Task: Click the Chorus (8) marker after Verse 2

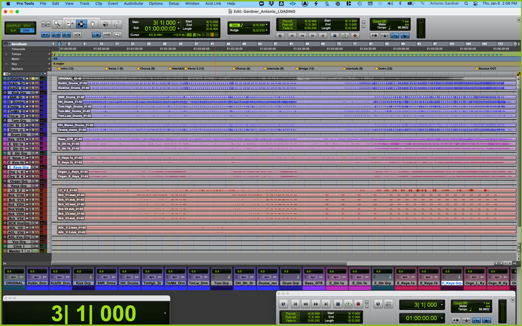Action: (x=242, y=68)
